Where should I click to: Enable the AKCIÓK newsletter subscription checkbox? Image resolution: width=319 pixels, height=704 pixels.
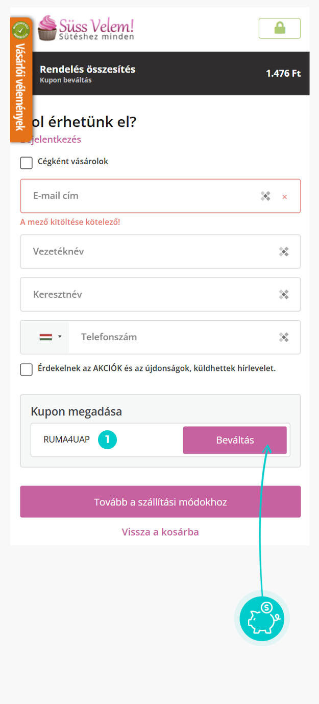(26, 369)
